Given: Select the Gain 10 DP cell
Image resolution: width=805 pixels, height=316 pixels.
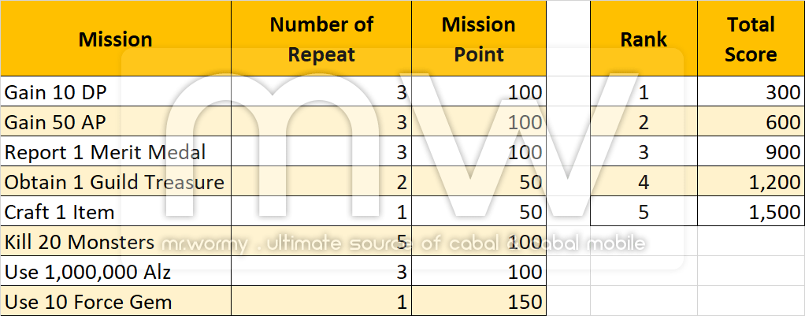Looking at the screenshot, I should click(x=116, y=92).
